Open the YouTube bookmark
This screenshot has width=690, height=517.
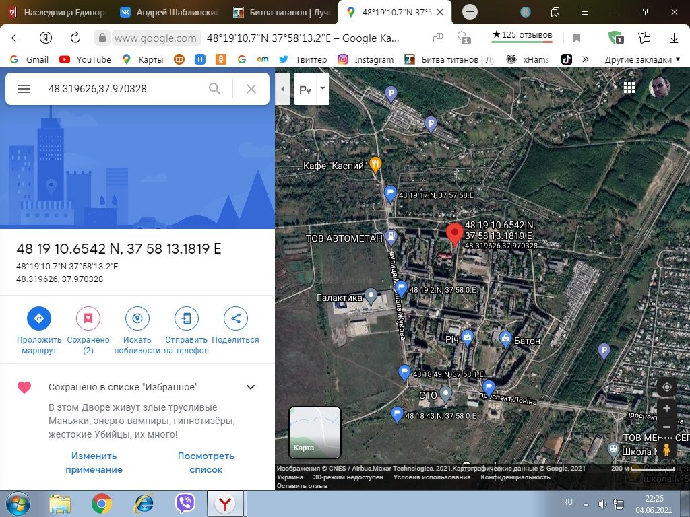(86, 59)
